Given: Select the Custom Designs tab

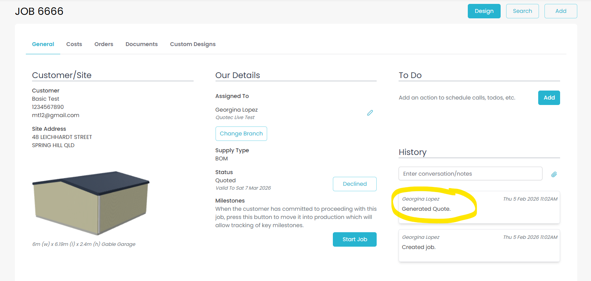Looking at the screenshot, I should click(193, 44).
